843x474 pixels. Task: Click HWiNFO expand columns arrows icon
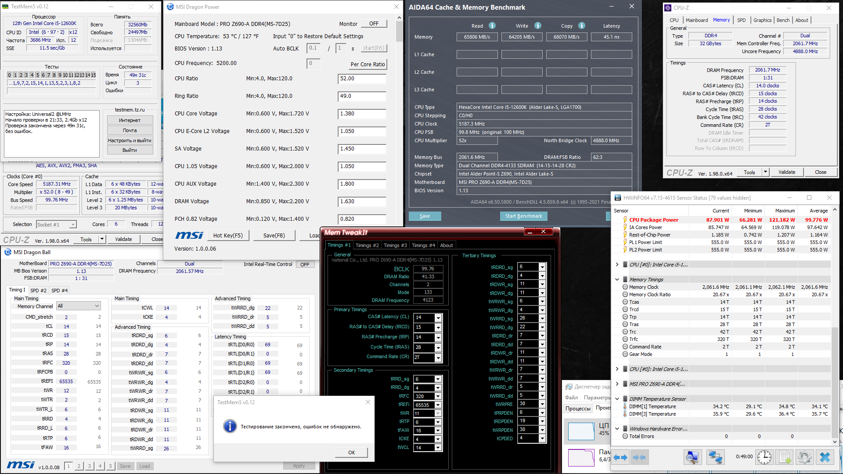(x=620, y=457)
